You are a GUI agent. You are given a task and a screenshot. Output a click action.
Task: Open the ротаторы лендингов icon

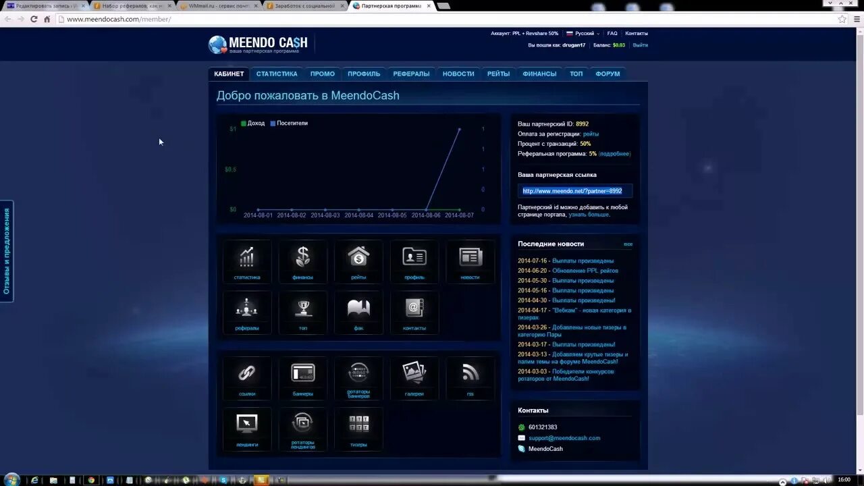[303, 429]
